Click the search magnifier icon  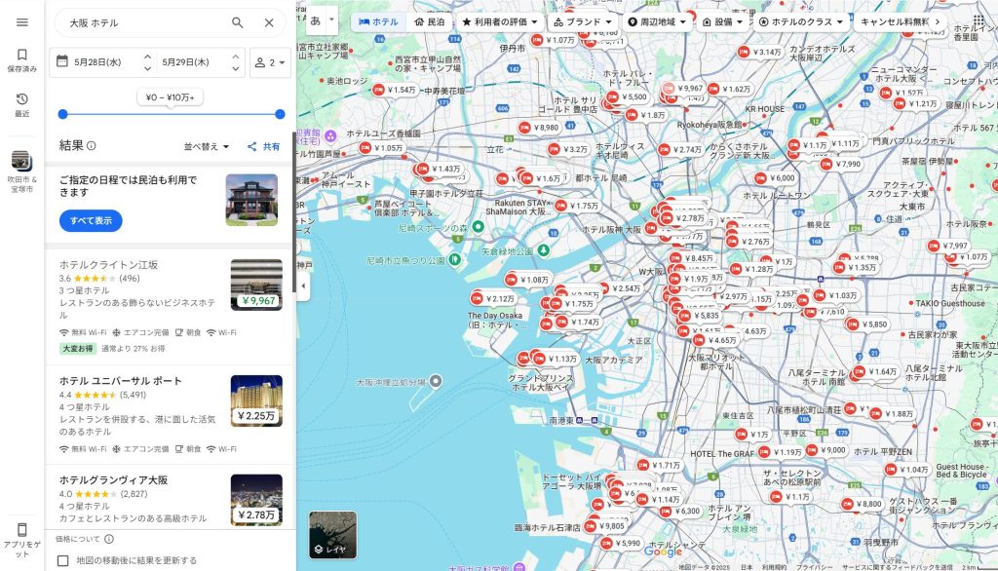click(x=238, y=23)
